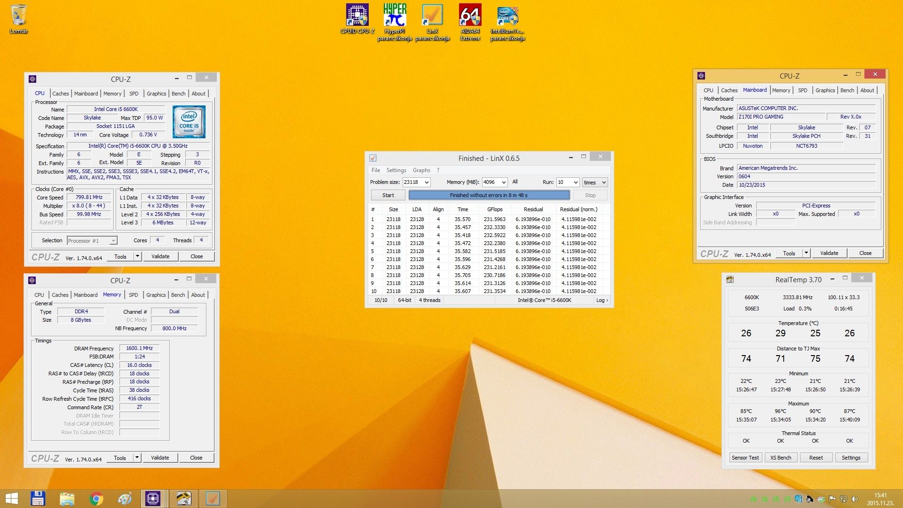Expand the Log panel in LinX
The image size is (903, 508).
tap(602, 300)
